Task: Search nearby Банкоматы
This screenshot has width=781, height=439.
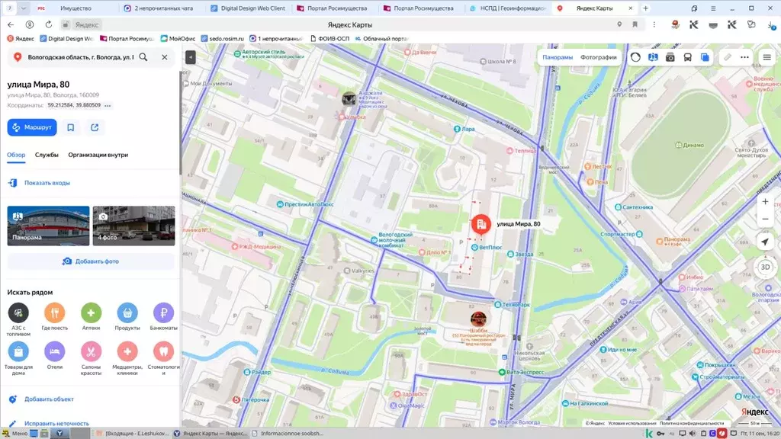Action: point(163,316)
